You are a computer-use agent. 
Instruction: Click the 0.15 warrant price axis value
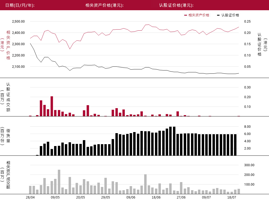coord(247,44)
